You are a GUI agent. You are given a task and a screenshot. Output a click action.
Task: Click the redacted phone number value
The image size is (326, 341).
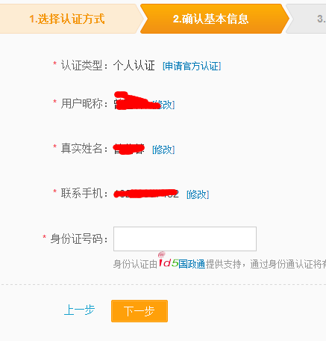pyautogui.click(x=146, y=194)
